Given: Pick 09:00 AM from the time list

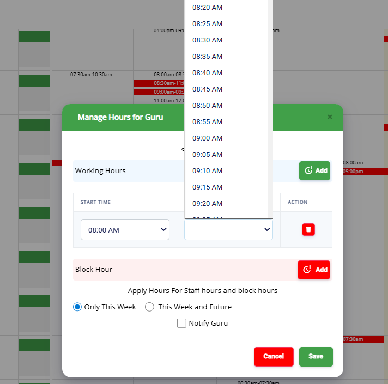Looking at the screenshot, I should pyautogui.click(x=208, y=138).
